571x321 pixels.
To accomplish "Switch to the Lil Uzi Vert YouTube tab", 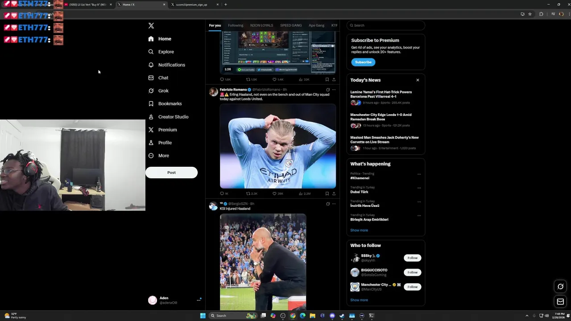I will point(88,4).
